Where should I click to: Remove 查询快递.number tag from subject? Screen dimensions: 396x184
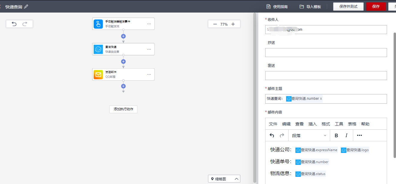[321, 99]
